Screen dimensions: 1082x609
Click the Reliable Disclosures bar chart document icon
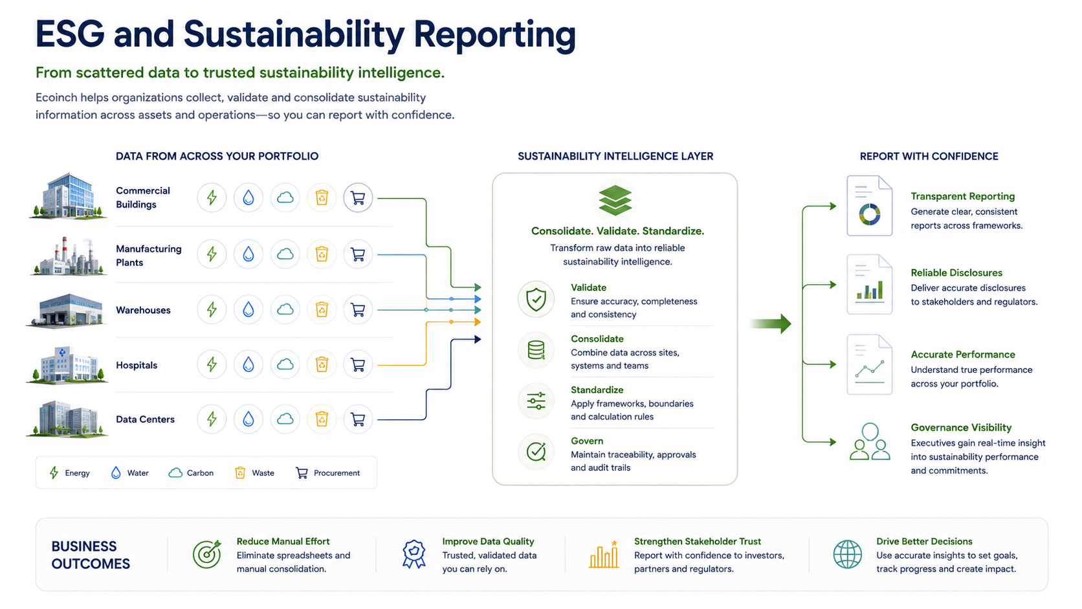[x=870, y=285]
